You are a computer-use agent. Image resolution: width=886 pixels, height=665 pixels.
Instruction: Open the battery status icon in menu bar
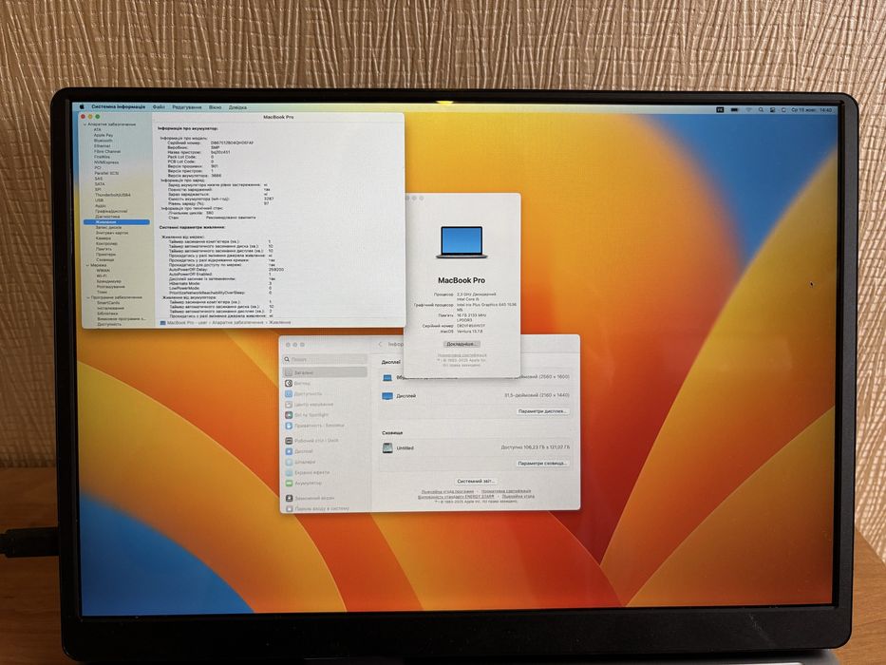(735, 109)
